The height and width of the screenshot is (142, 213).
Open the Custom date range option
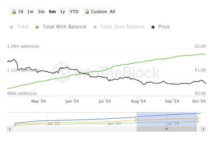coord(98,12)
